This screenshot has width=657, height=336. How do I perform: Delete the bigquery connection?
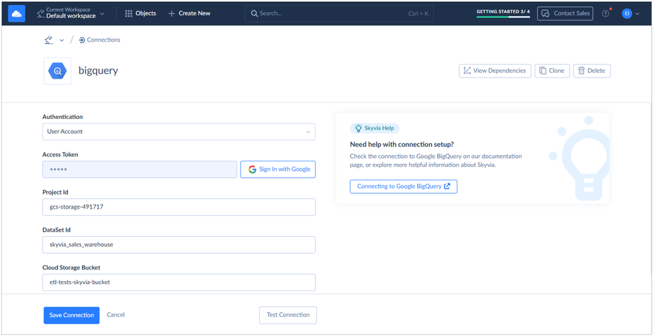click(592, 70)
